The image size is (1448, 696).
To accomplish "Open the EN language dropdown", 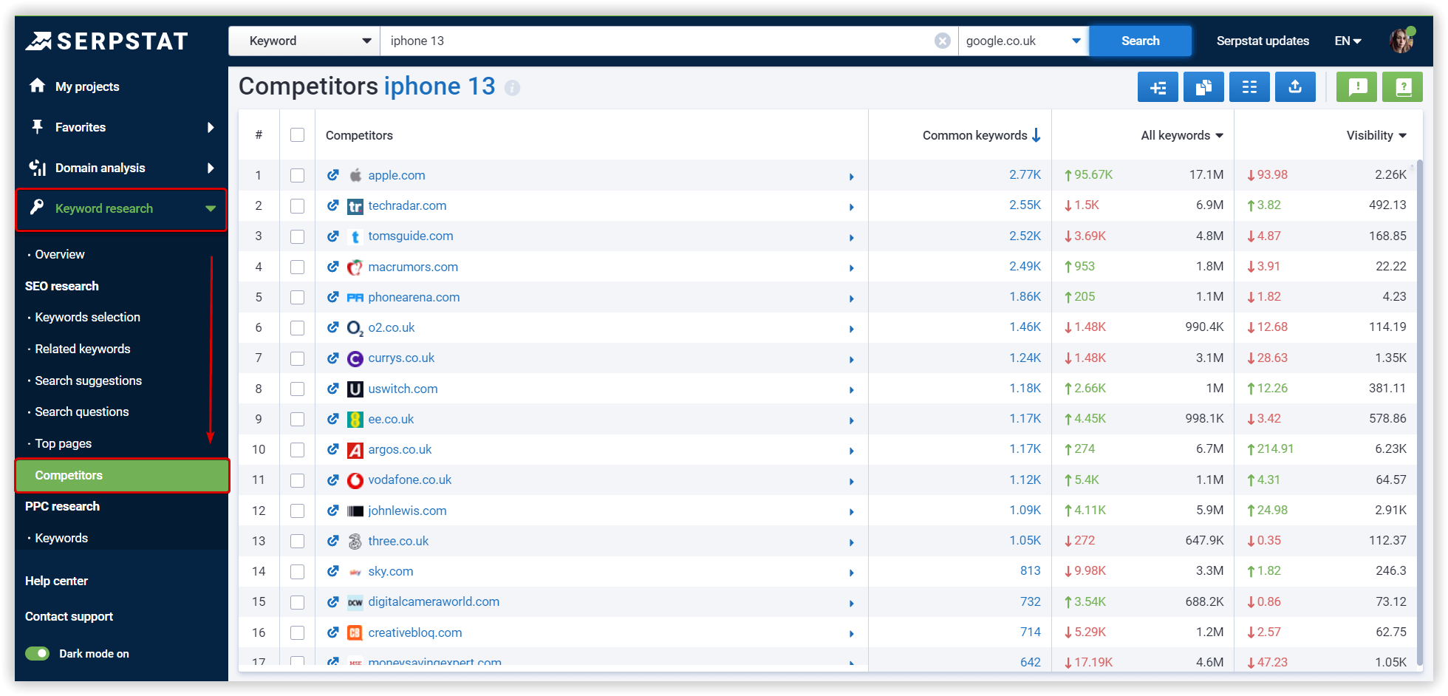I will pos(1348,41).
